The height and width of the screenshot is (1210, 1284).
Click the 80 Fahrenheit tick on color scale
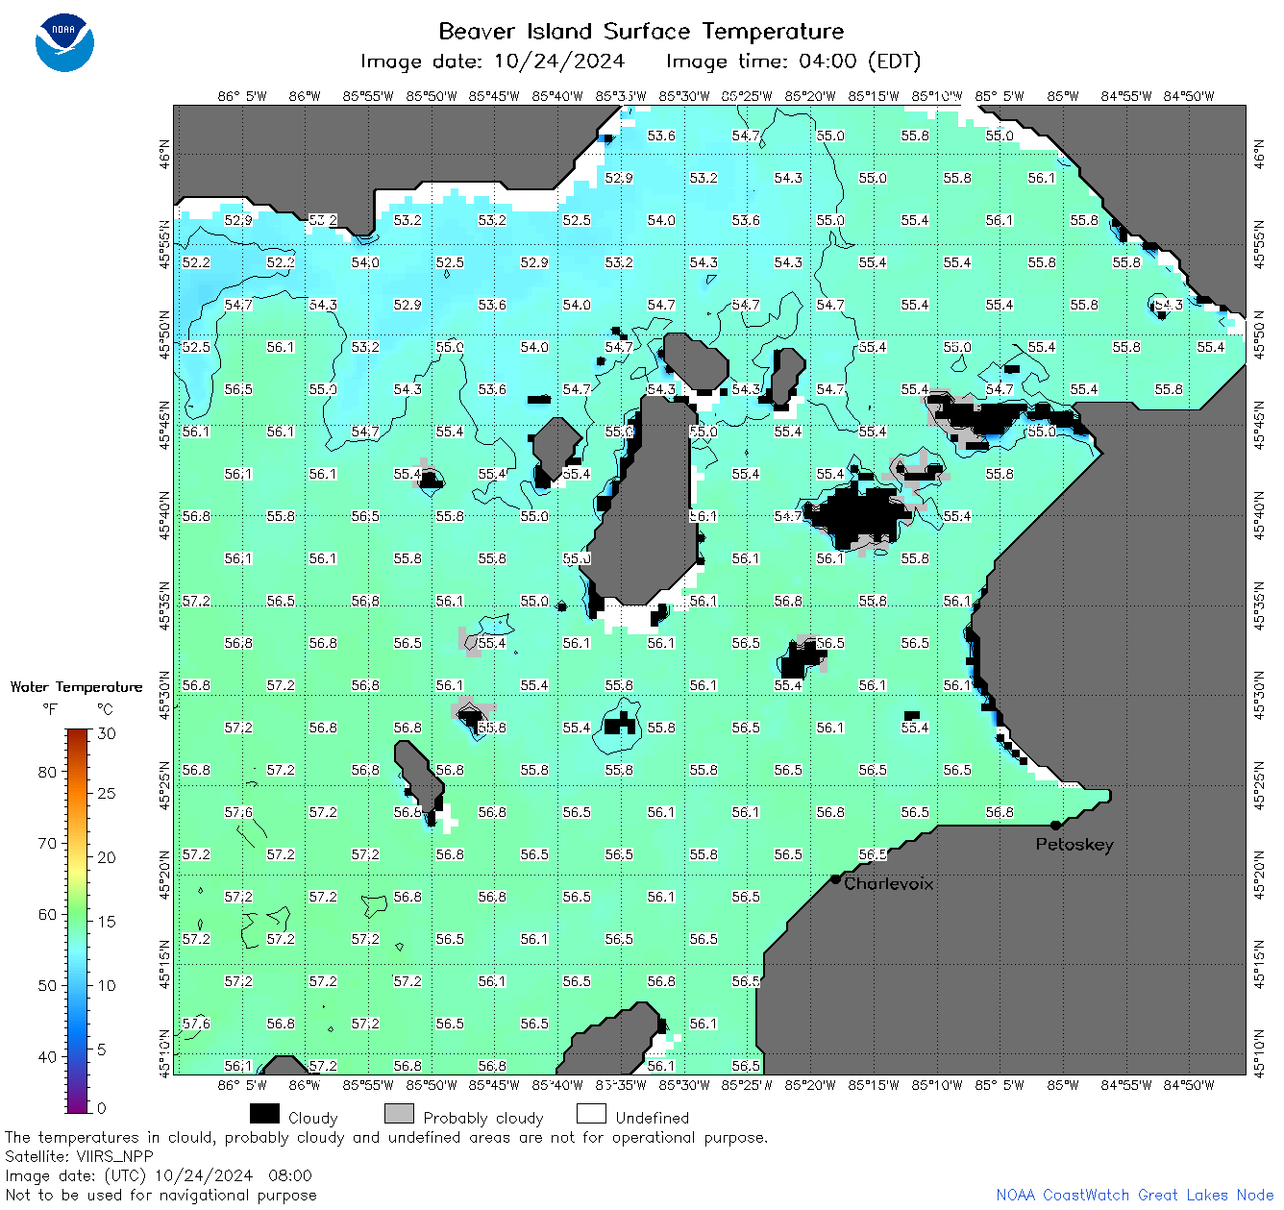[47, 772]
